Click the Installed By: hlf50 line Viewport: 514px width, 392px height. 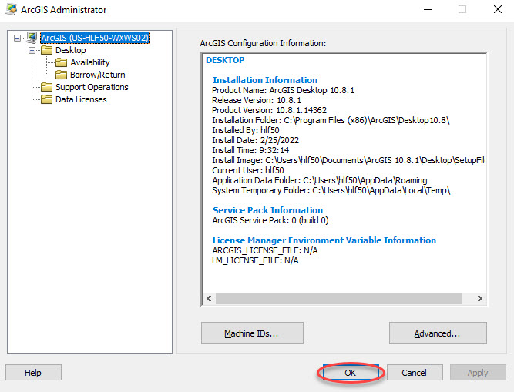[246, 130]
